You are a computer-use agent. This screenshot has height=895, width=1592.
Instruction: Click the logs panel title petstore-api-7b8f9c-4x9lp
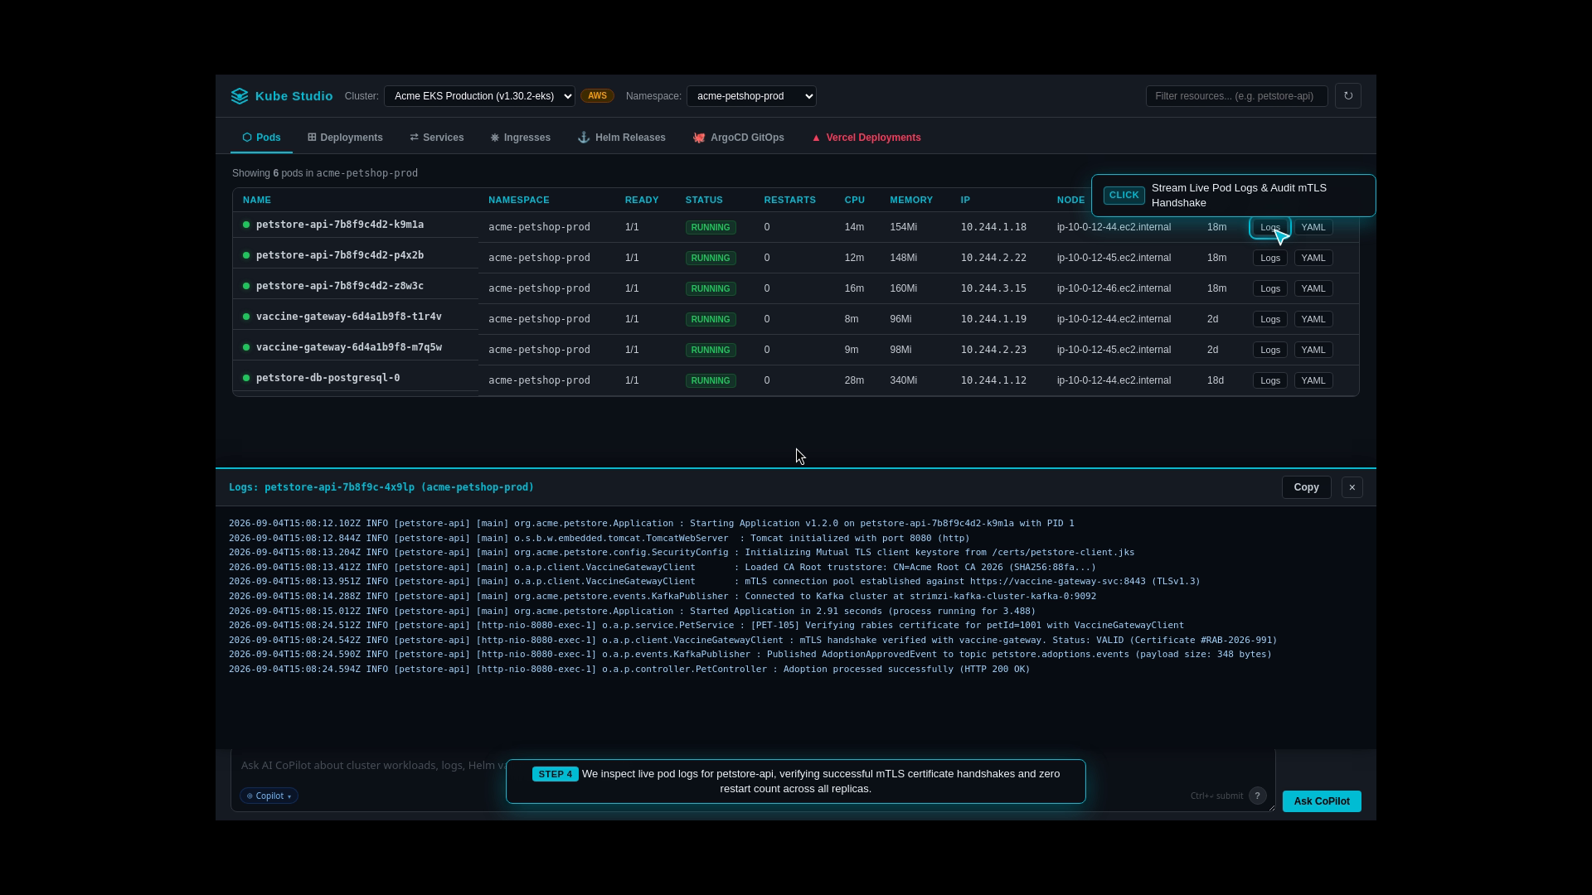click(381, 487)
